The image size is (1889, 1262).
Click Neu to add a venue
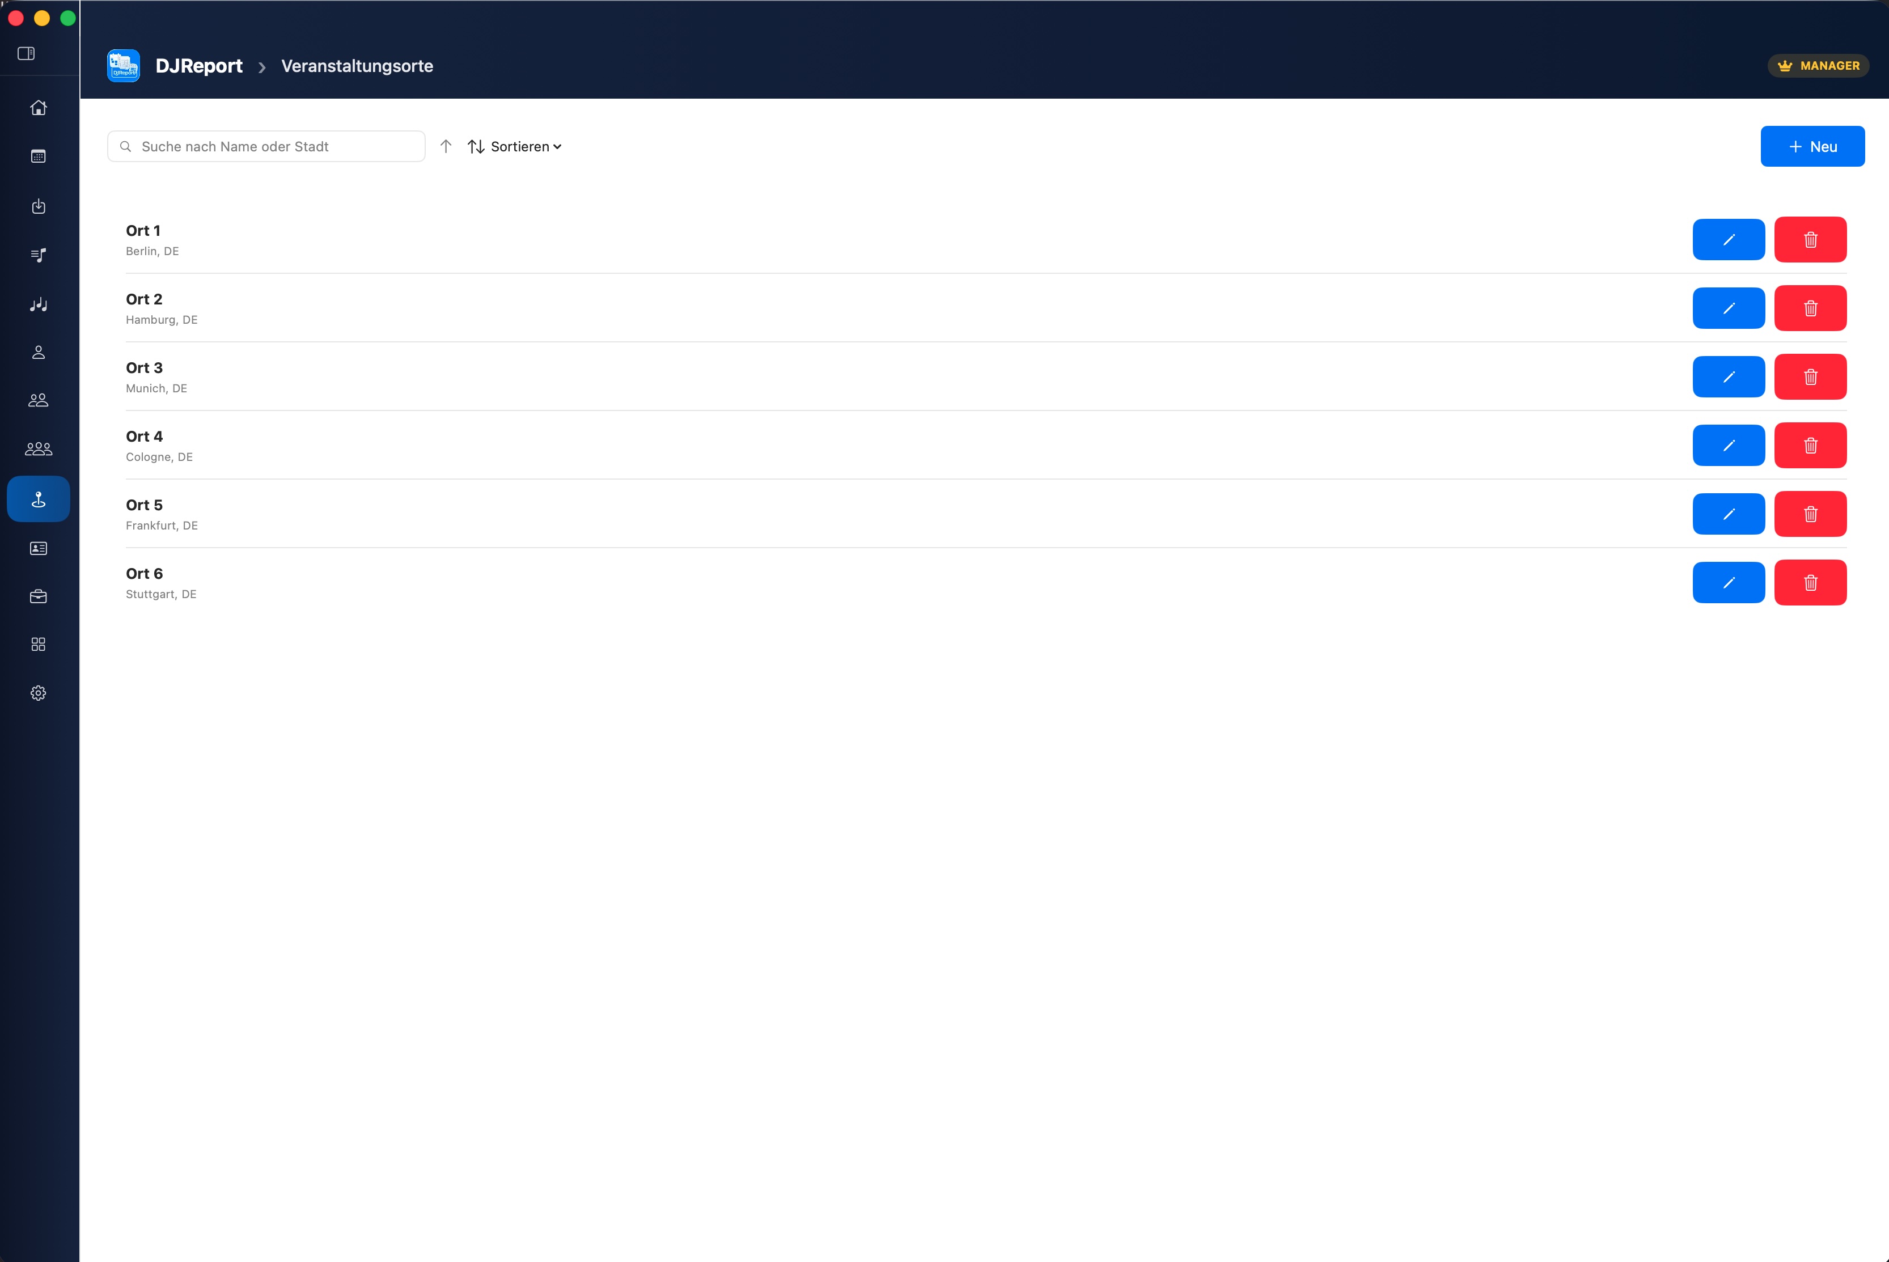point(1812,146)
